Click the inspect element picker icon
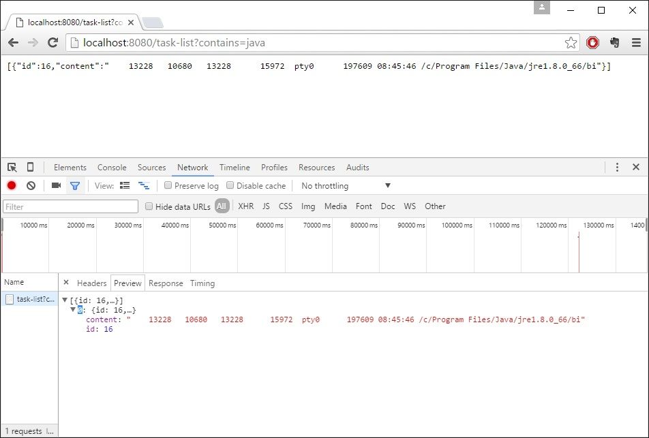 point(12,168)
